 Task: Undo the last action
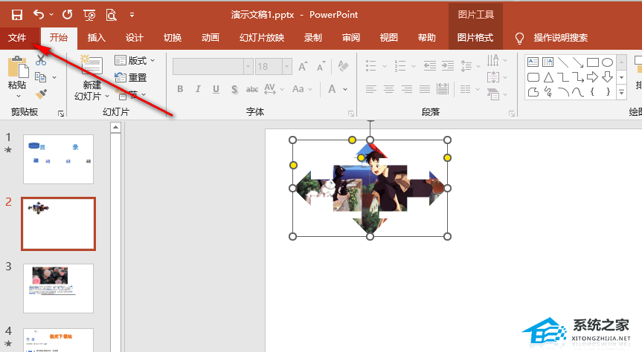(x=39, y=15)
